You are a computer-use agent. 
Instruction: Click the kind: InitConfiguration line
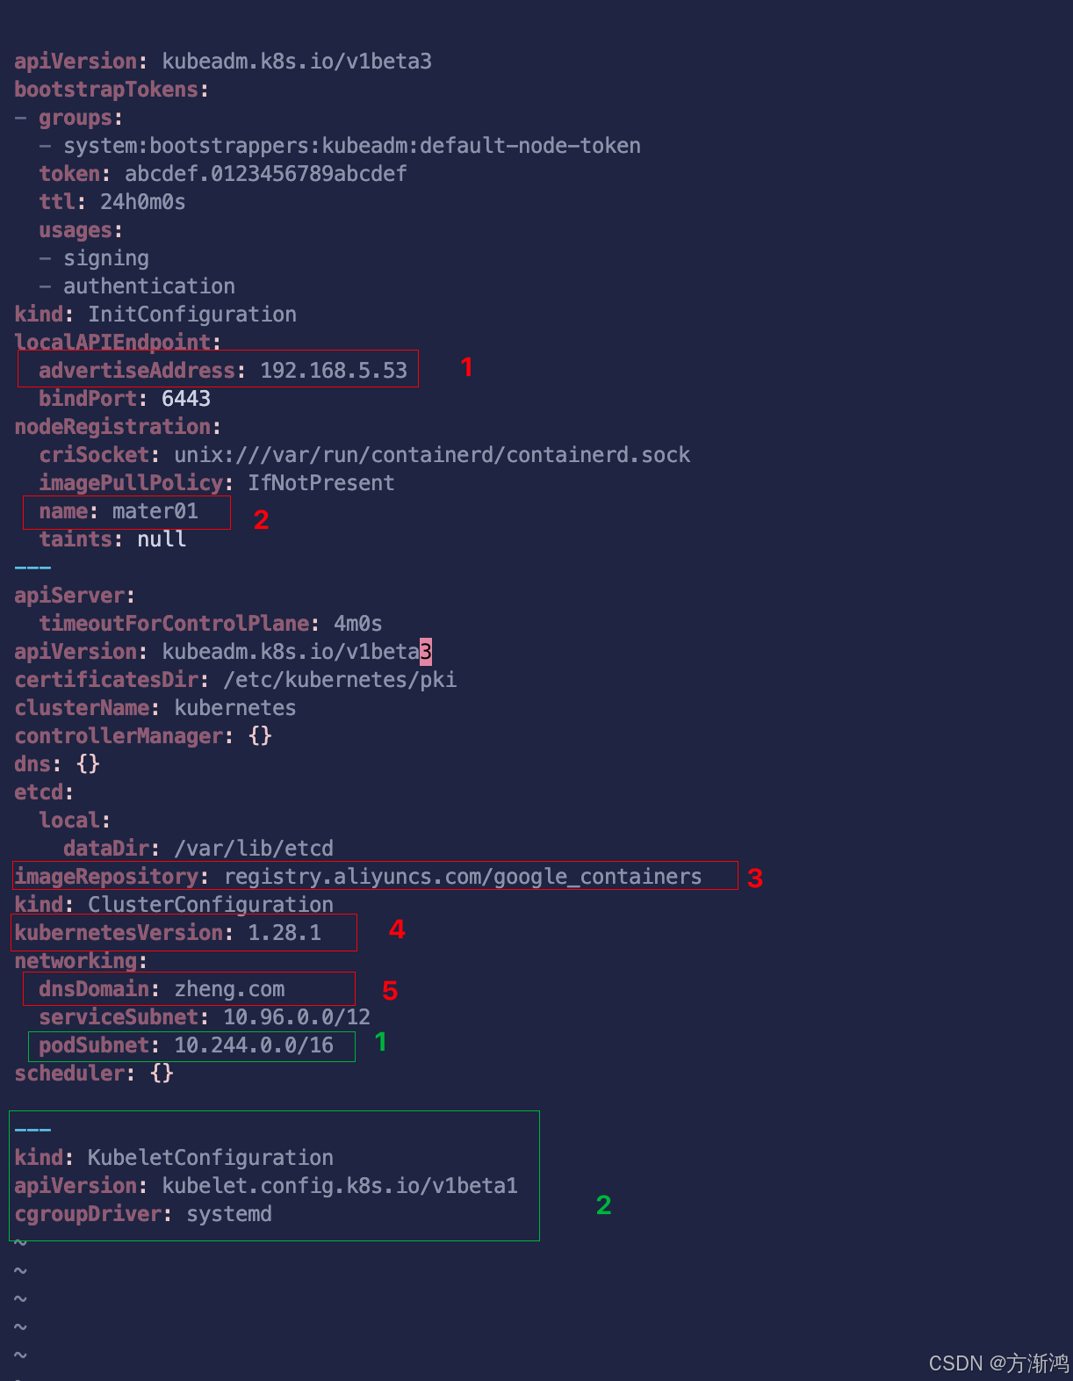(155, 314)
